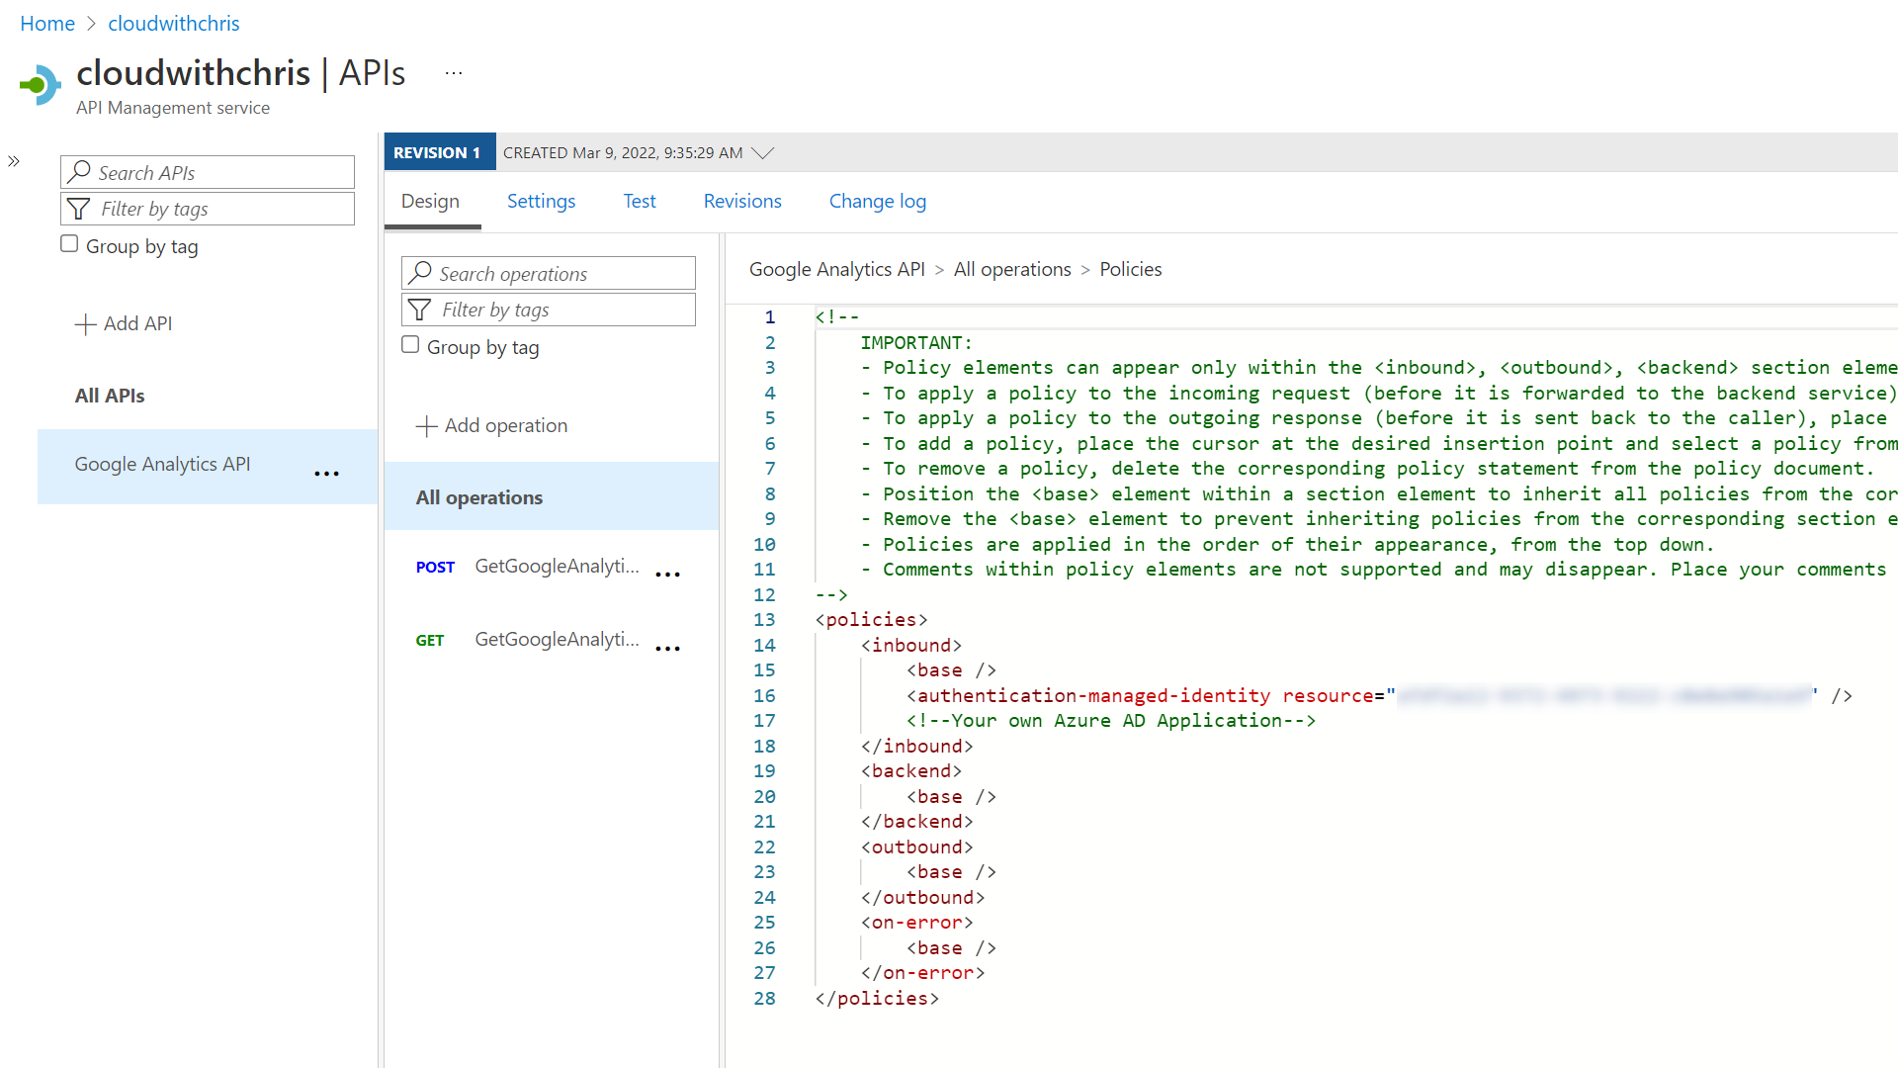This screenshot has width=1898, height=1068.
Task: Open the Change log tab
Action: (877, 201)
